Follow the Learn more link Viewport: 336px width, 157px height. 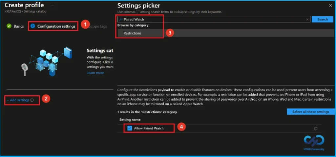95,73
